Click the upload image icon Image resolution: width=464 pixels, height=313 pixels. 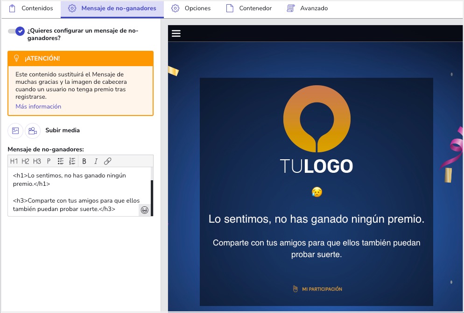(15, 131)
